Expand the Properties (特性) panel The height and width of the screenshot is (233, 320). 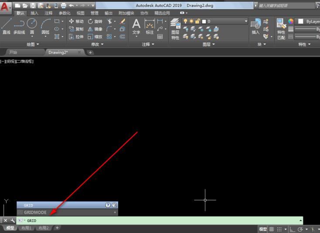tap(304, 44)
